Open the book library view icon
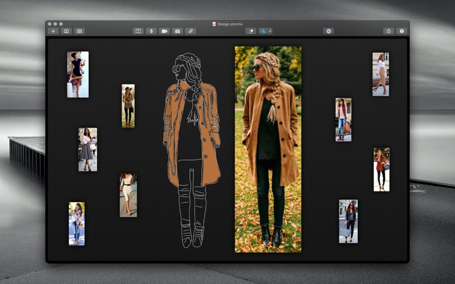This screenshot has width=455, height=284. pyautogui.click(x=66, y=31)
